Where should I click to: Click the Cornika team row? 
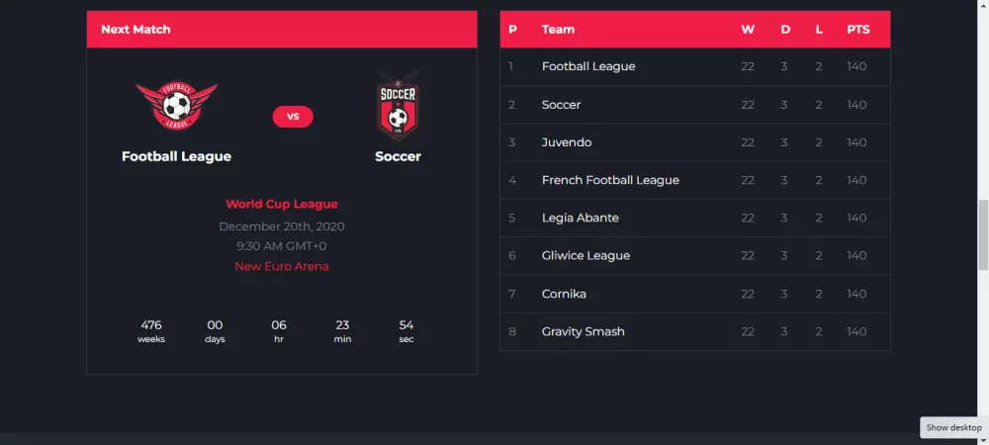(x=566, y=294)
